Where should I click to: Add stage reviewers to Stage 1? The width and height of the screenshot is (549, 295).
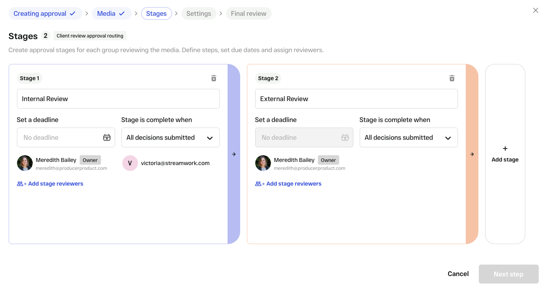50,184
